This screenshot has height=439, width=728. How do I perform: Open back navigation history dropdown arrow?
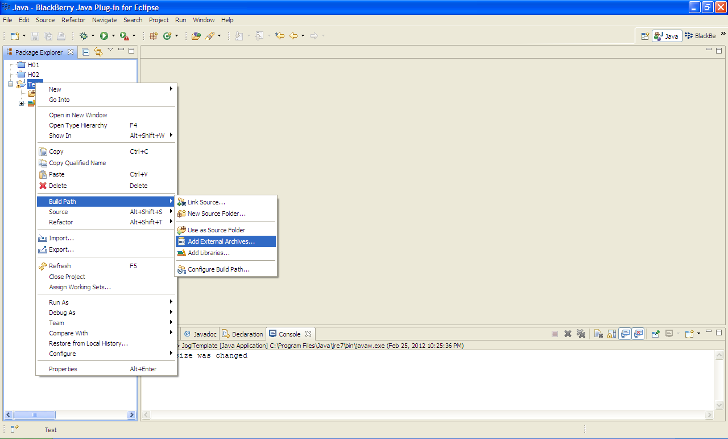303,36
